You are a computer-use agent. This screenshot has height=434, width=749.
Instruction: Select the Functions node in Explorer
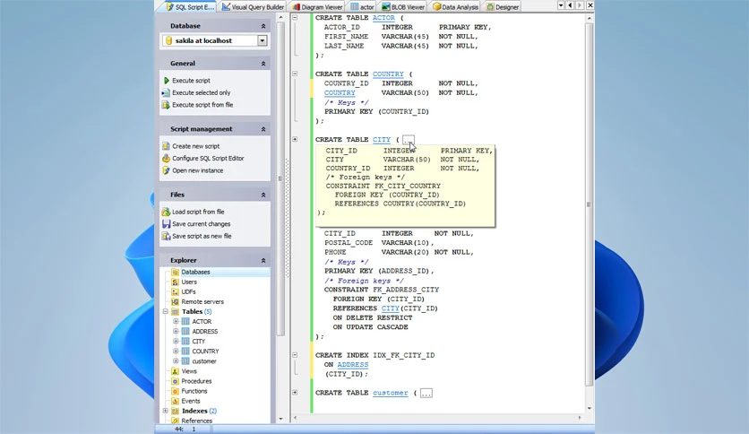[x=194, y=391]
